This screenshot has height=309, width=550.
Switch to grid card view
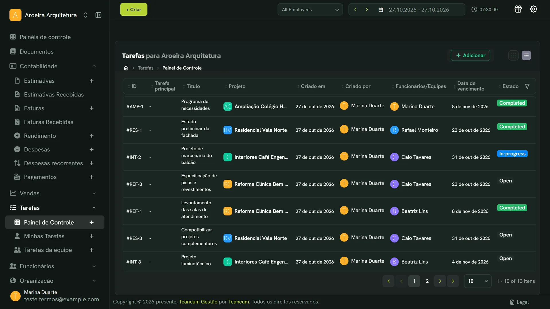coord(513,56)
